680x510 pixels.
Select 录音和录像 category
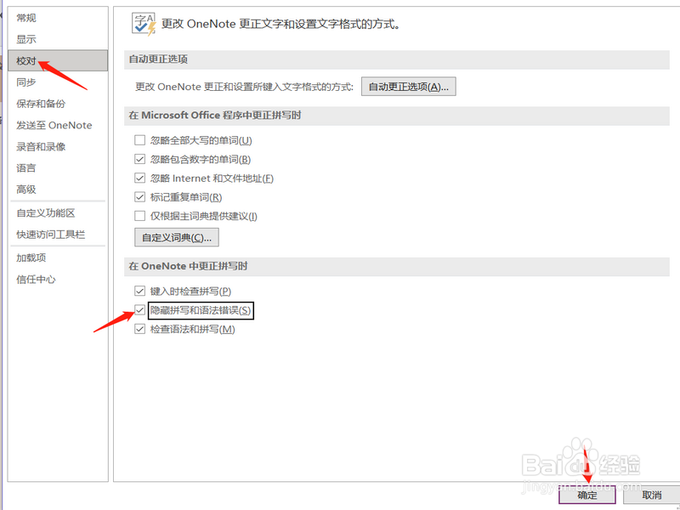(41, 146)
